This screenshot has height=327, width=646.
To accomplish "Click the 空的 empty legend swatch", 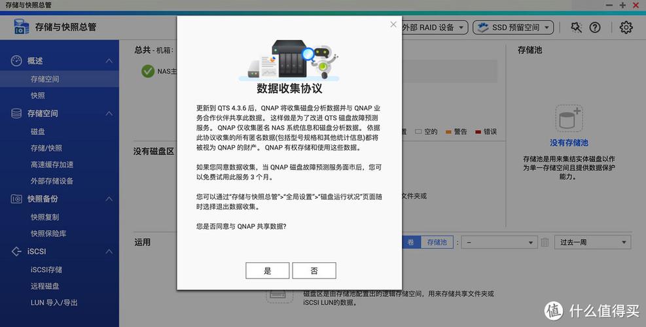I will [x=418, y=132].
